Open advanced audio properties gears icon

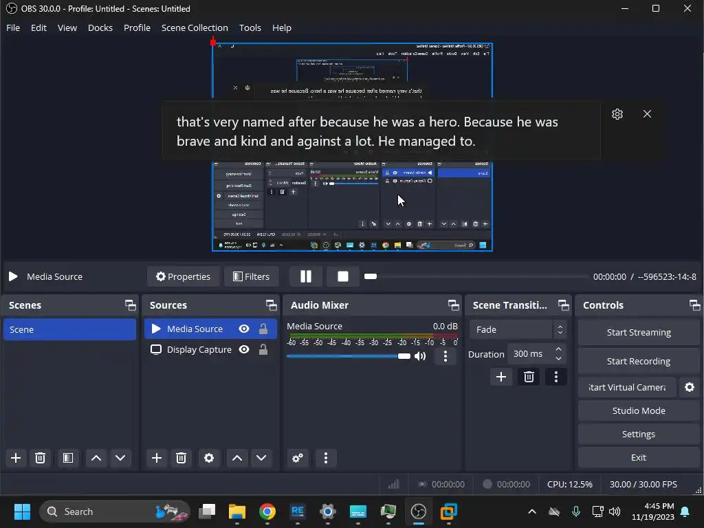click(297, 458)
